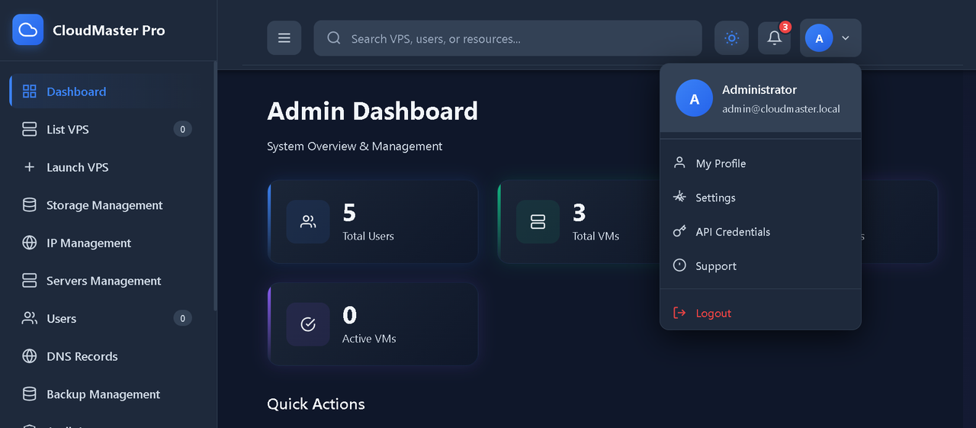Click the Settings icon in the user menu

coord(679,197)
